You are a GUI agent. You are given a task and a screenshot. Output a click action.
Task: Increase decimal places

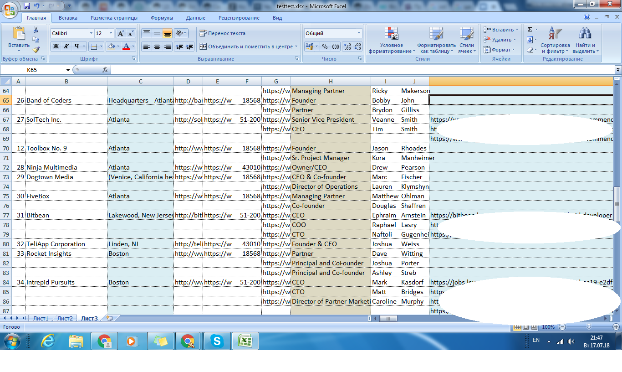pos(347,46)
